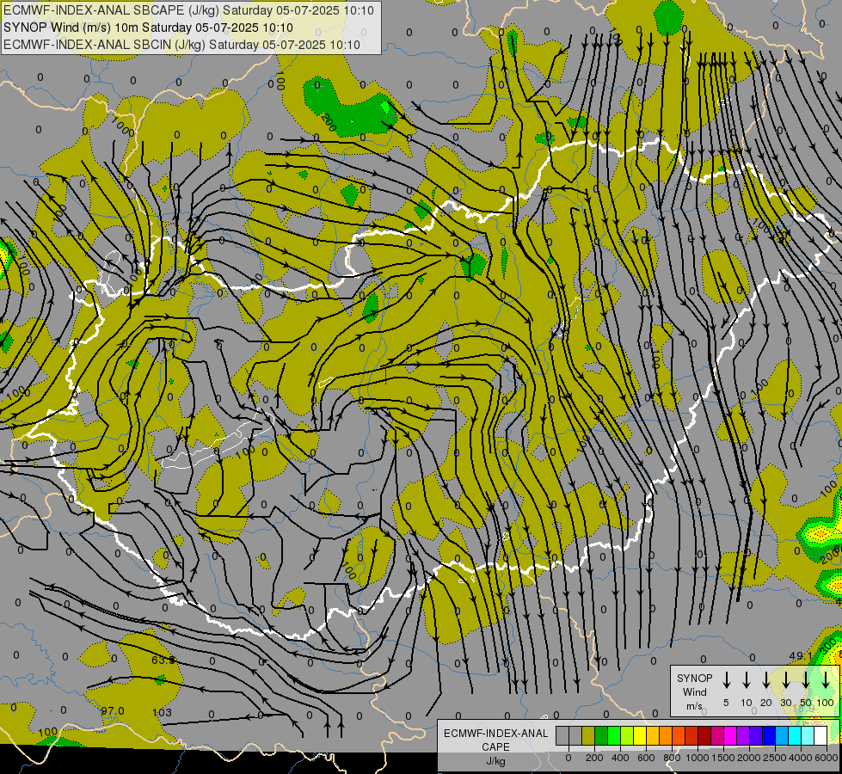Click the SBCAPE title line at top
Viewport: 842px width, 774px height.
pyautogui.click(x=188, y=10)
